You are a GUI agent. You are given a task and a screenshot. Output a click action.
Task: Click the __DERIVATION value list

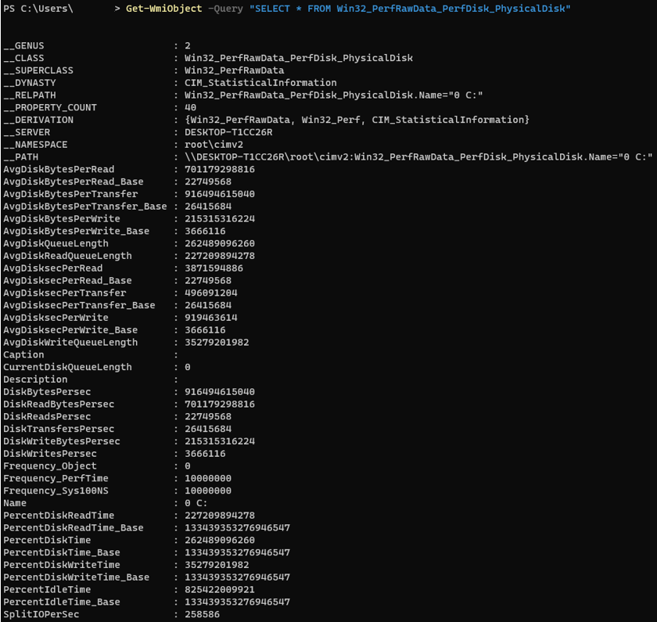coord(357,120)
